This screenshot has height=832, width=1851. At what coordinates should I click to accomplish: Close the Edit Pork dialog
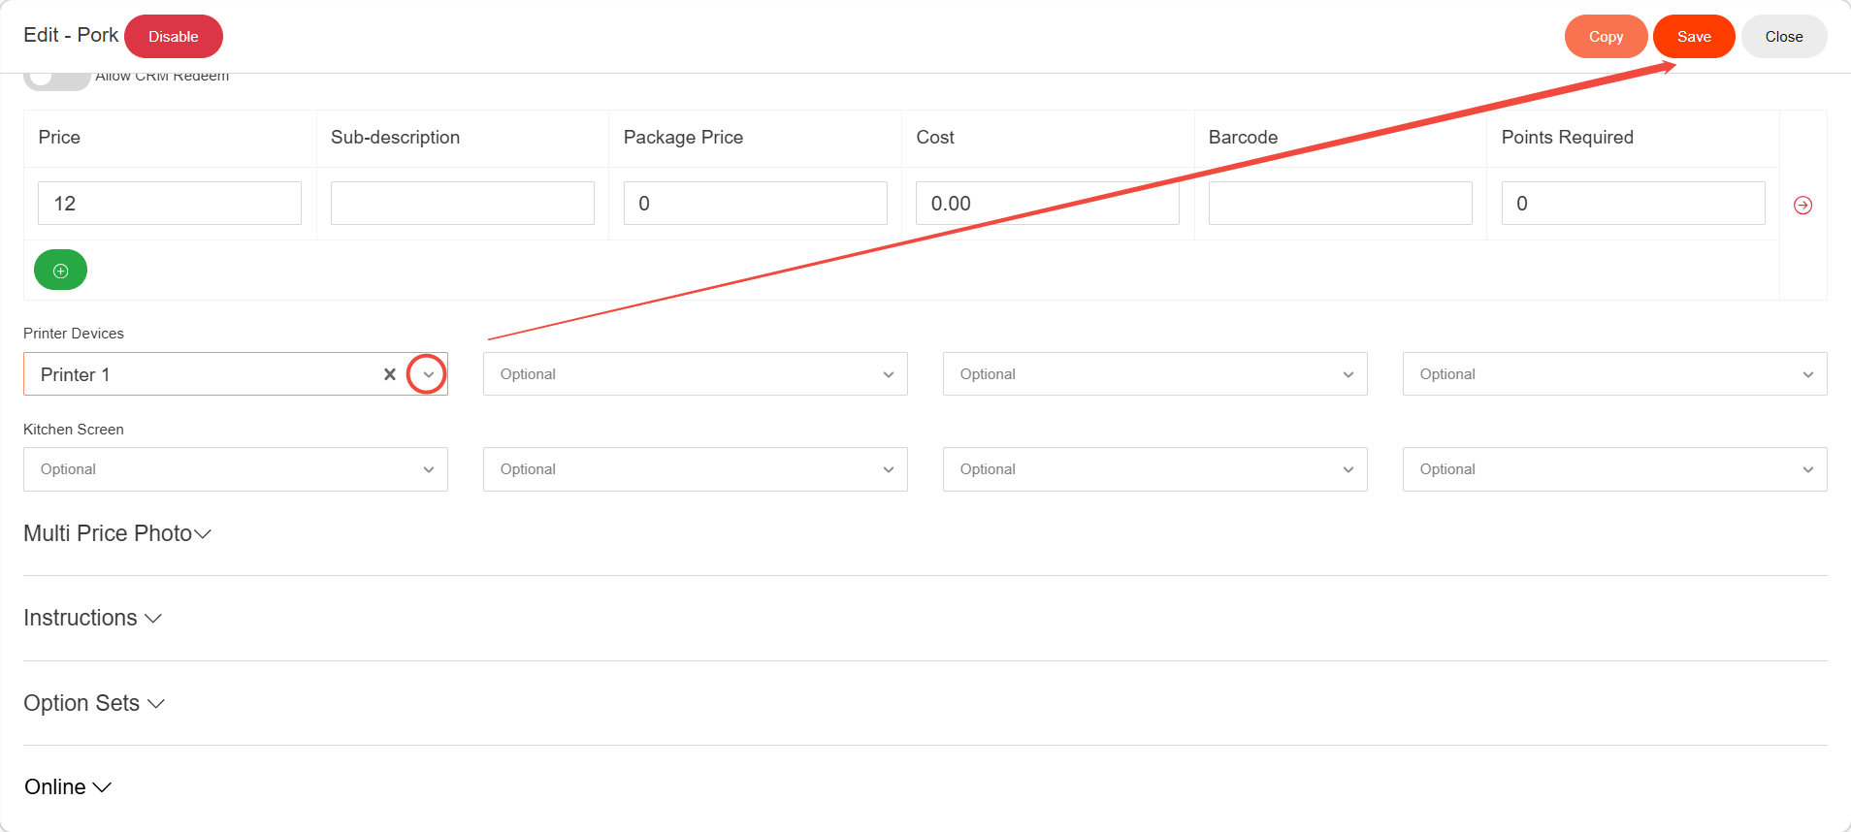[x=1783, y=37]
